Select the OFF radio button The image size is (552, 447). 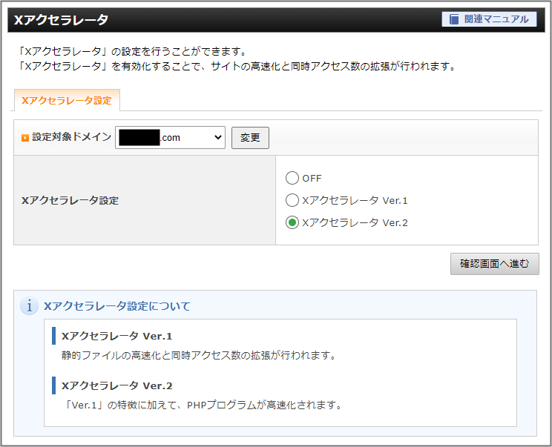292,178
